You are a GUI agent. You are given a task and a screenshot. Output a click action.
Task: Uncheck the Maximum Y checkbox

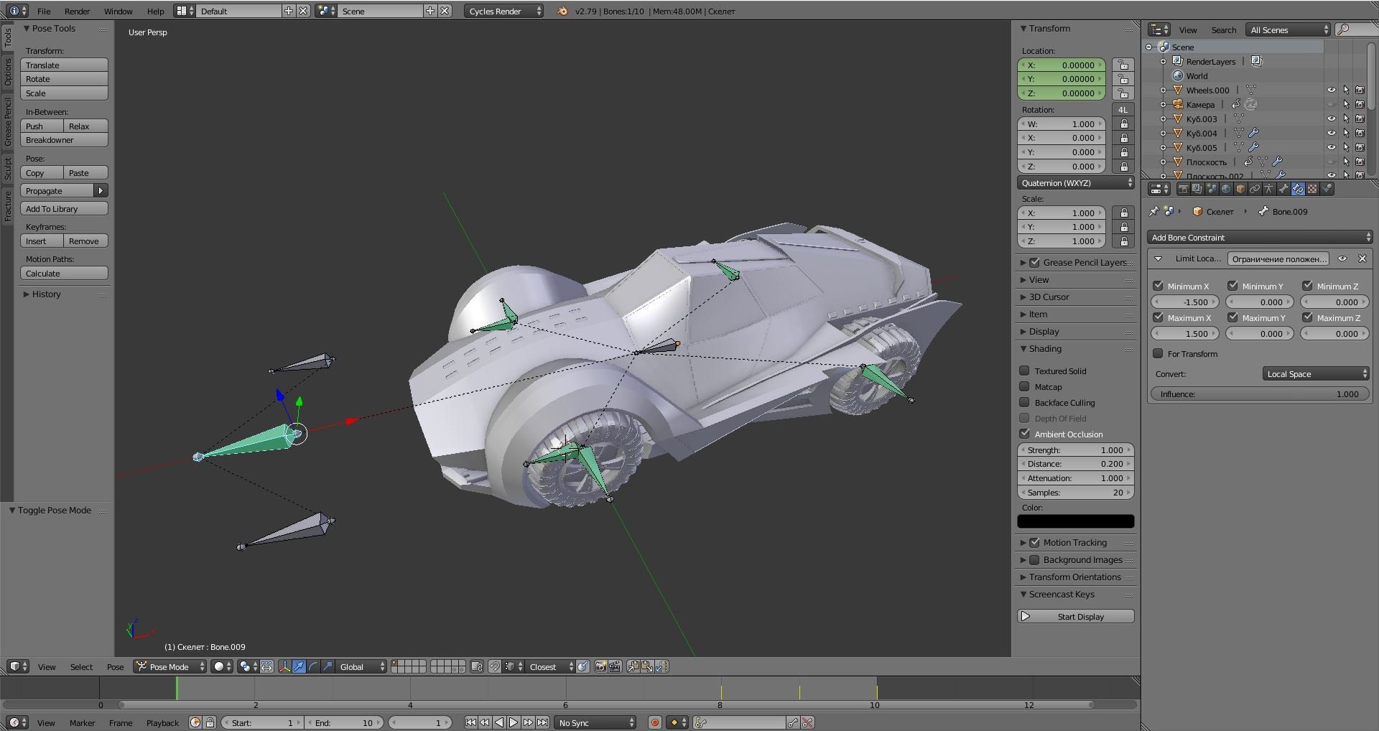point(1232,317)
